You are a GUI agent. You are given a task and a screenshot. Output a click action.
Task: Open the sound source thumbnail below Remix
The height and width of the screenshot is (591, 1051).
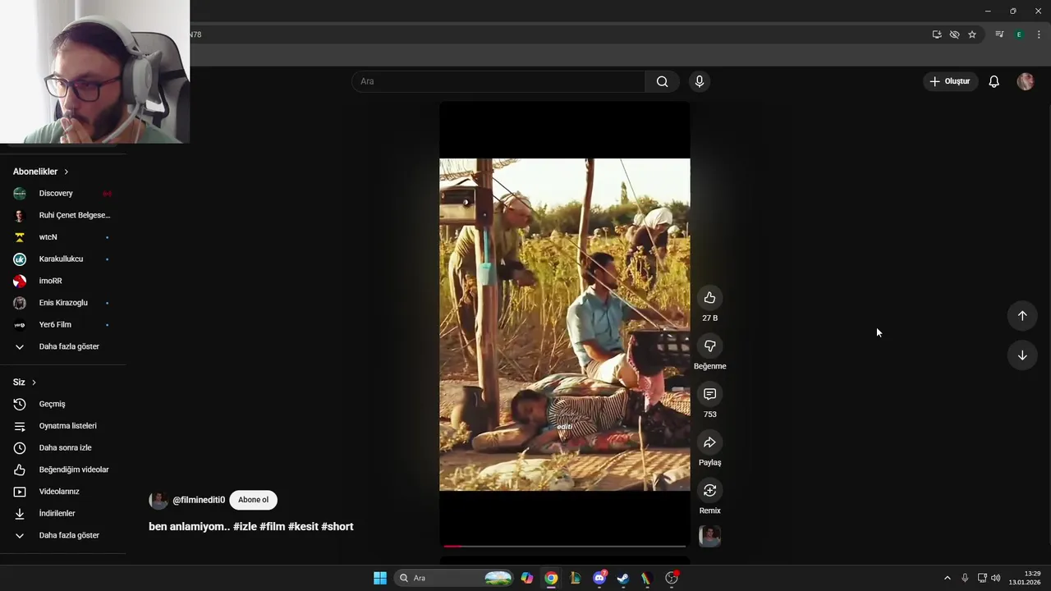pos(709,536)
